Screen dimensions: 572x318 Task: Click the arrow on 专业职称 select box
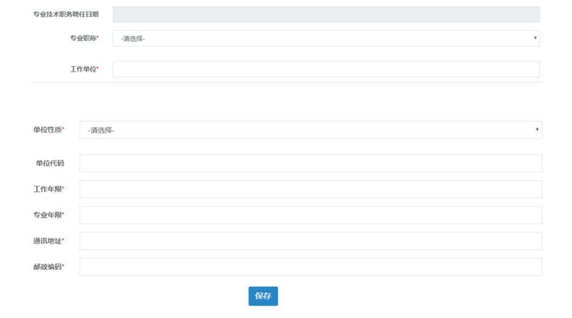[535, 38]
